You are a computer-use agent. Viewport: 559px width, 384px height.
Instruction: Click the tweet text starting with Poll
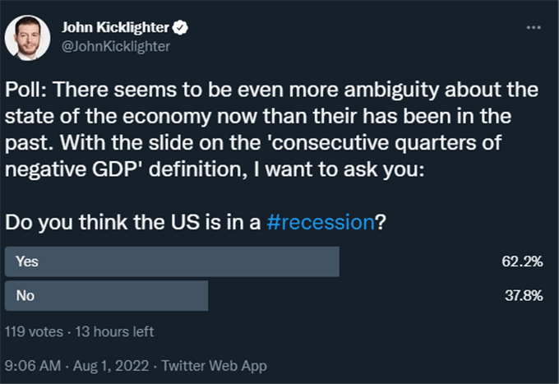click(271, 129)
